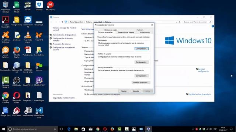The image size is (236, 132).
Task: Click the Cambiar configuración link
Action: (x=204, y=70)
